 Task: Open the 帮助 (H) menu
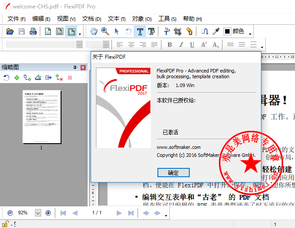192,19
